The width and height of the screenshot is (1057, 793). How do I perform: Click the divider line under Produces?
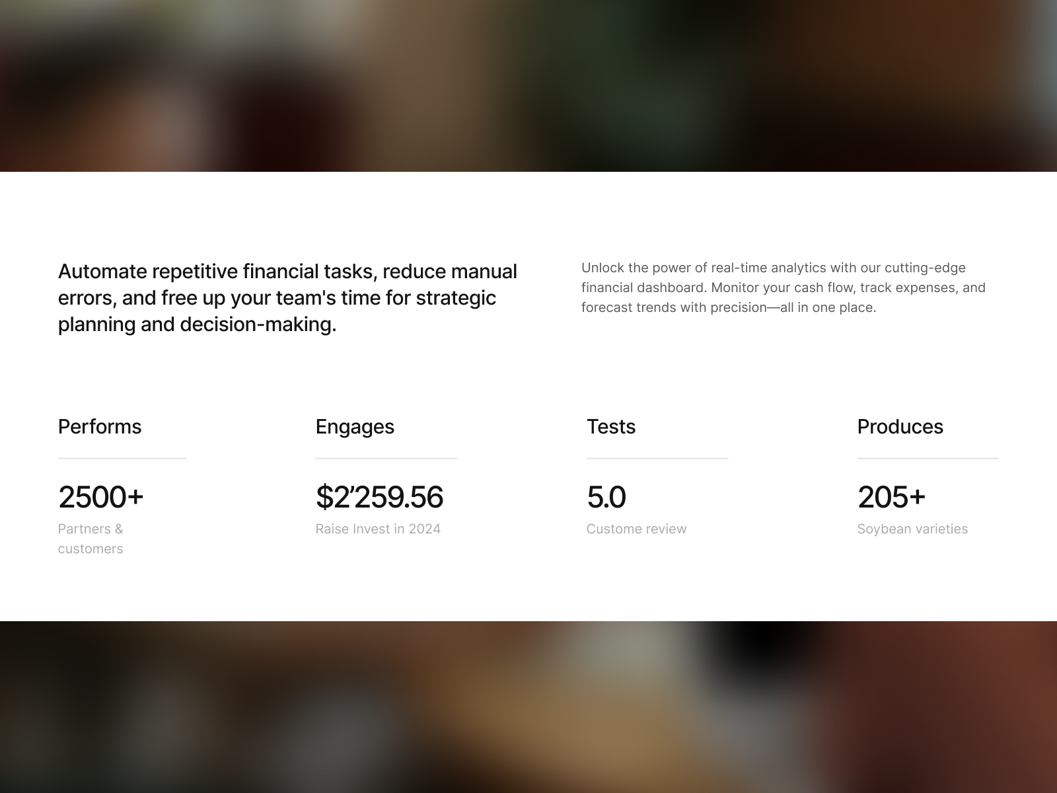928,458
